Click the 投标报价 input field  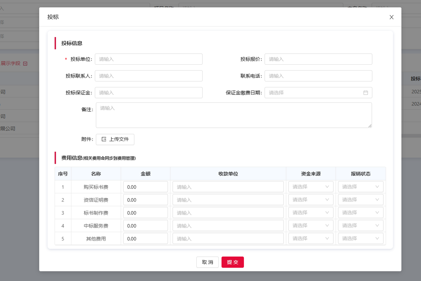tap(318, 59)
